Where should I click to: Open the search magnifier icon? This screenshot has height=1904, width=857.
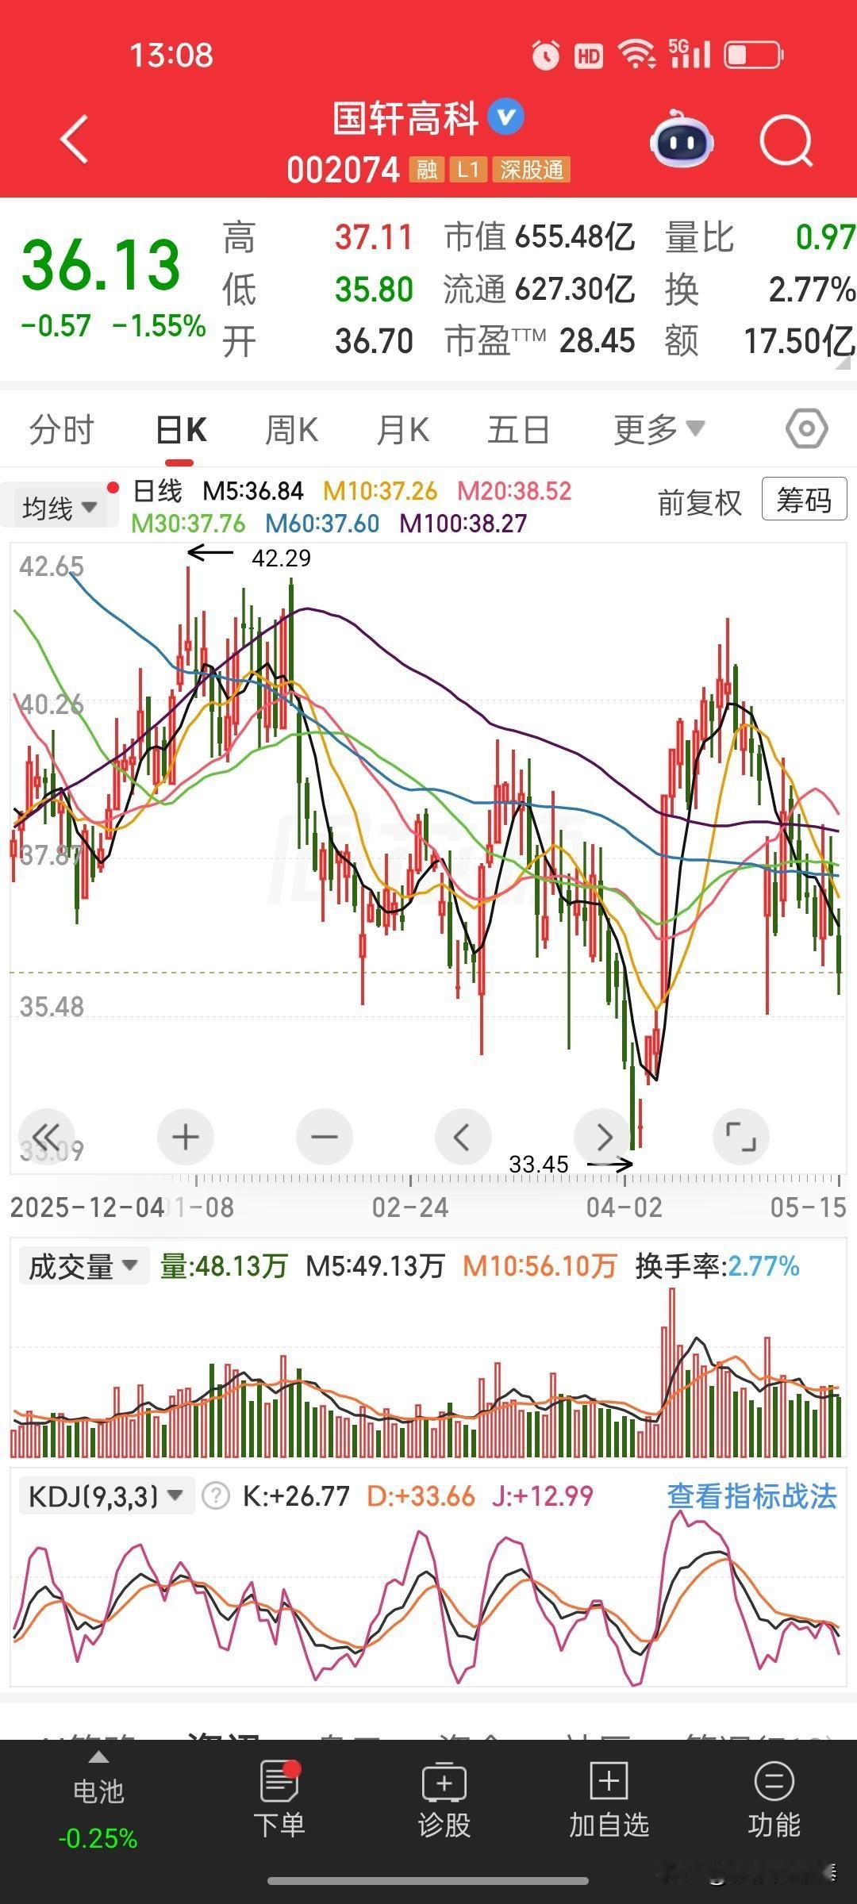coord(786,142)
